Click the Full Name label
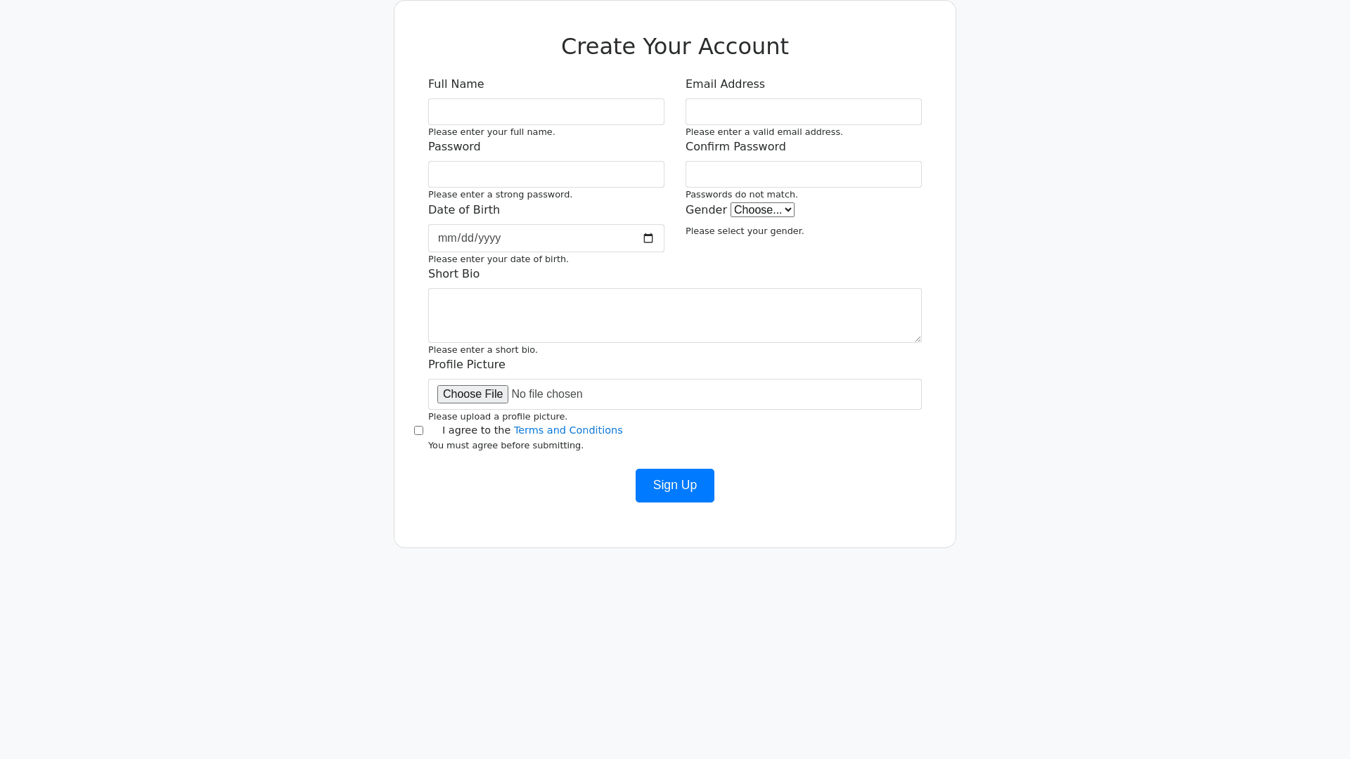Image resolution: width=1350 pixels, height=759 pixels. (456, 84)
